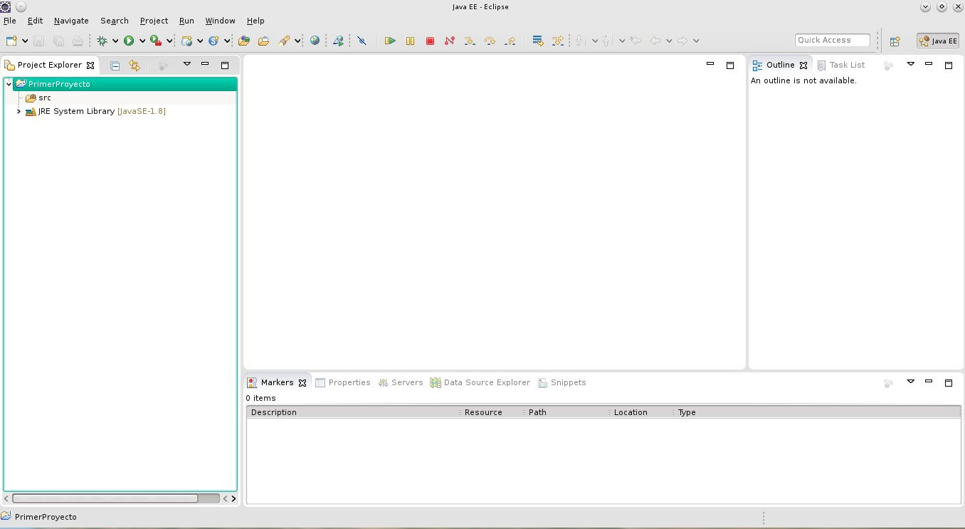965x529 pixels.
Task: Open a web browser from the toolbar
Action: [x=314, y=41]
